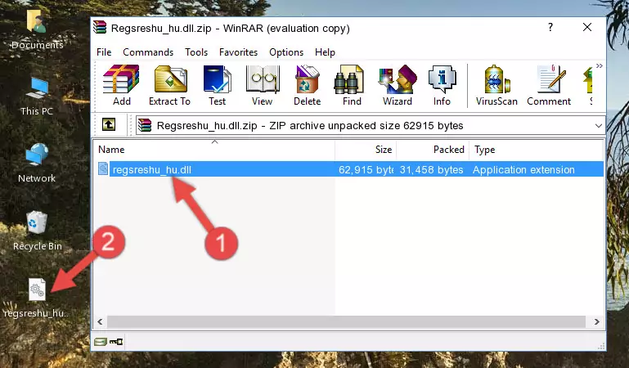This screenshot has width=629, height=368.
Task: Select the Documents desktop icon
Action: 37,30
